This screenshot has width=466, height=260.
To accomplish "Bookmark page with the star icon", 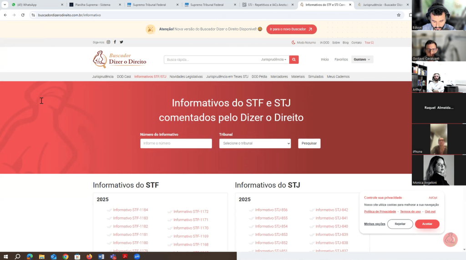I will pos(399,15).
